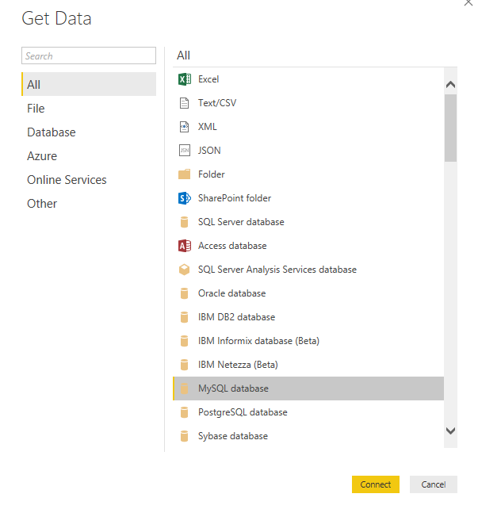Focus the Search input field
Viewport: 478px width, 509px height.
click(x=89, y=55)
